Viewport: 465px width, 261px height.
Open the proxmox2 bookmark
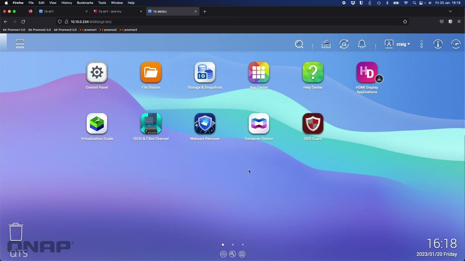pyautogui.click(x=108, y=30)
